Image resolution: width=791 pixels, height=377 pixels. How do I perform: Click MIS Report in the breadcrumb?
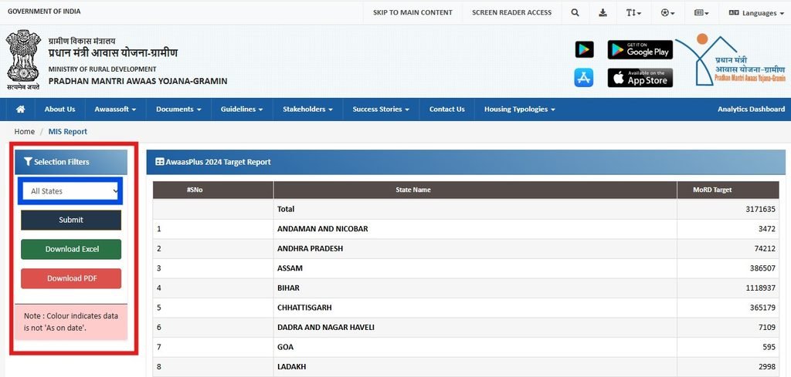(x=68, y=132)
